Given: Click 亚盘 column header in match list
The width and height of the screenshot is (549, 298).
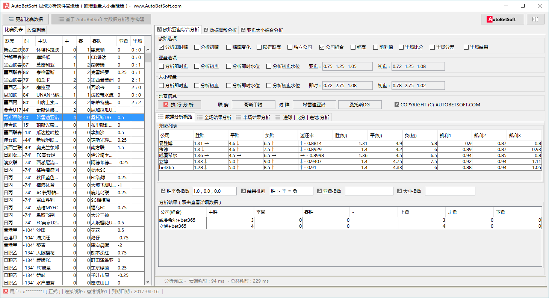Looking at the screenshot, I should click(x=124, y=41).
